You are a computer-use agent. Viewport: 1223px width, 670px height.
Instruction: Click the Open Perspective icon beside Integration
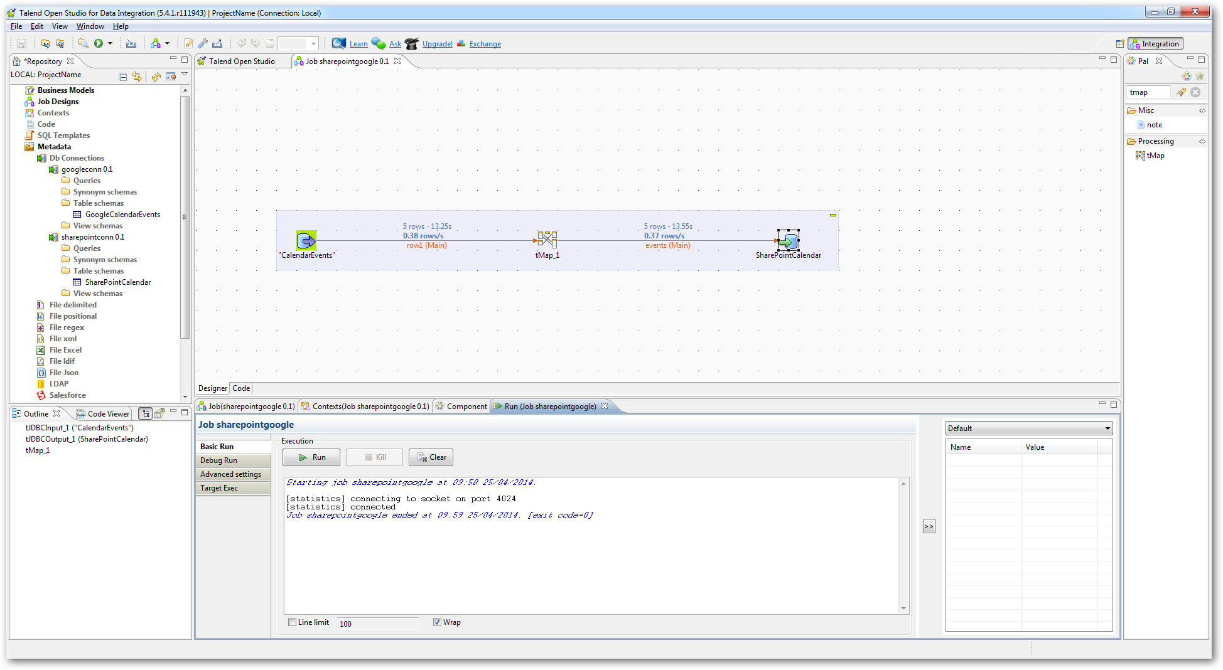(1119, 44)
